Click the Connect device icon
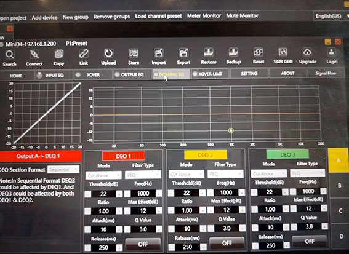This screenshot has height=254, width=349. click(x=34, y=54)
